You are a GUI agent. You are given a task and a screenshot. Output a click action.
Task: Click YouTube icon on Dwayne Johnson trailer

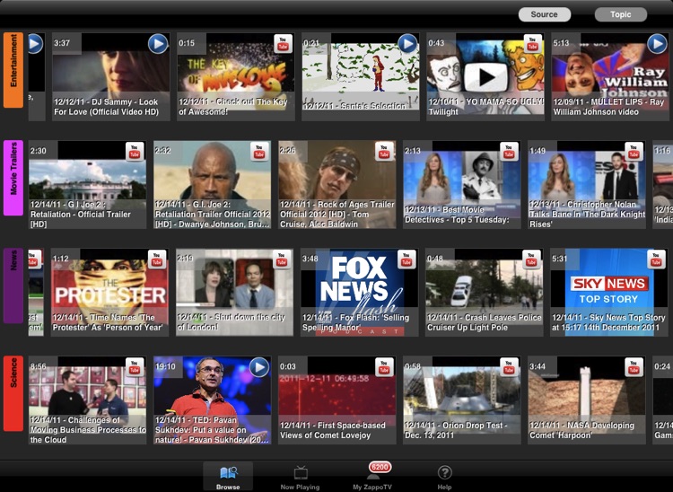tap(259, 152)
